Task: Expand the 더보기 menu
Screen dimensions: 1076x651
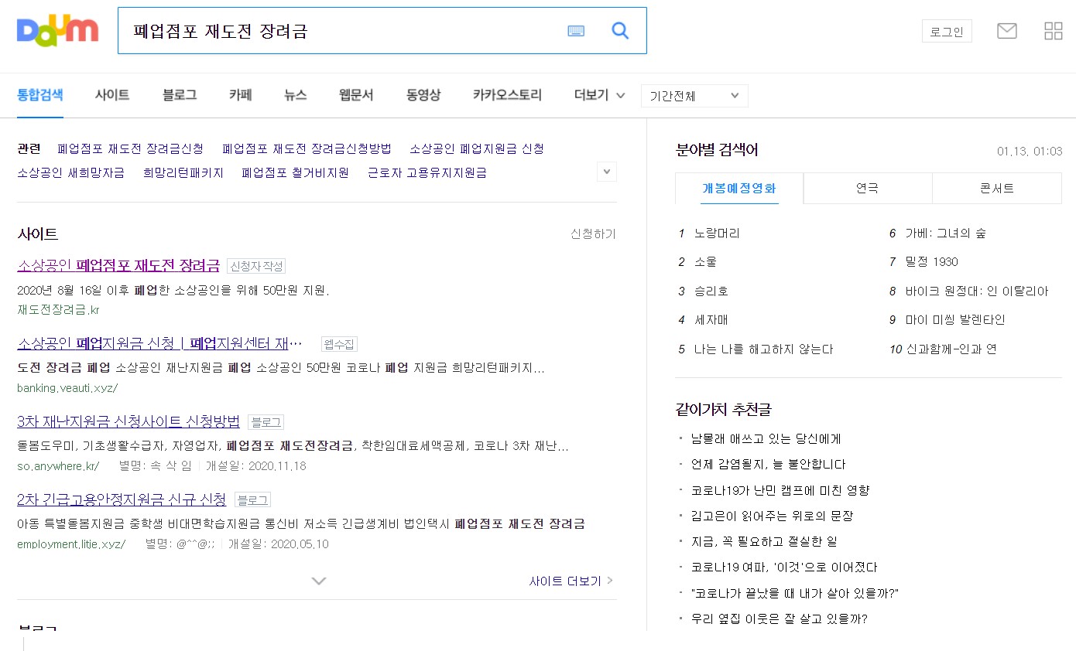Action: pyautogui.click(x=599, y=95)
